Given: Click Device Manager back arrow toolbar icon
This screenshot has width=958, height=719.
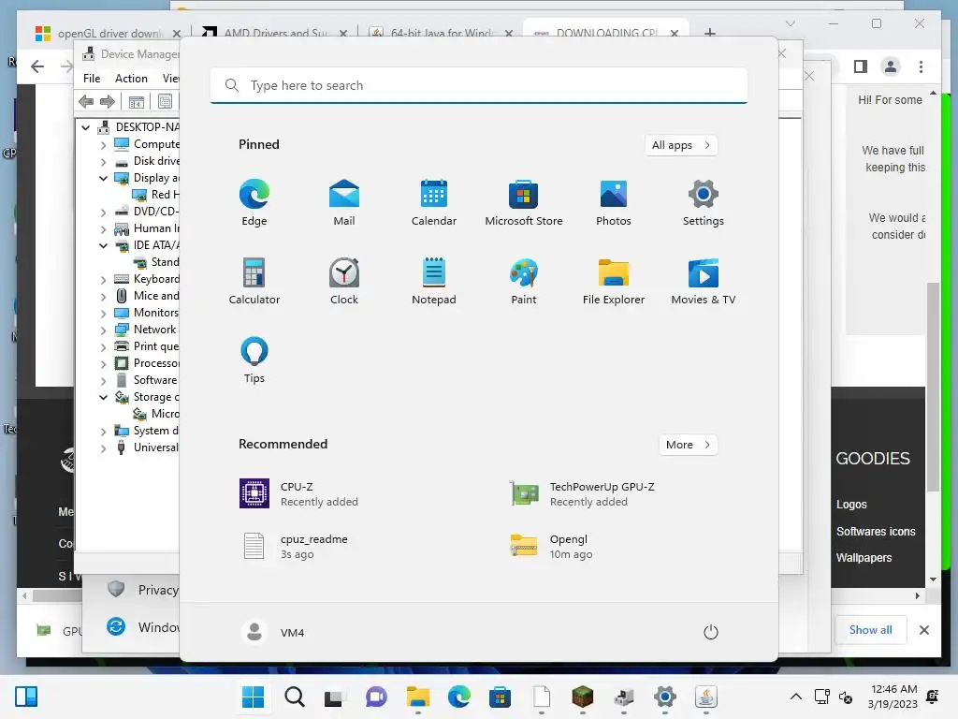Looking at the screenshot, I should click(x=86, y=101).
